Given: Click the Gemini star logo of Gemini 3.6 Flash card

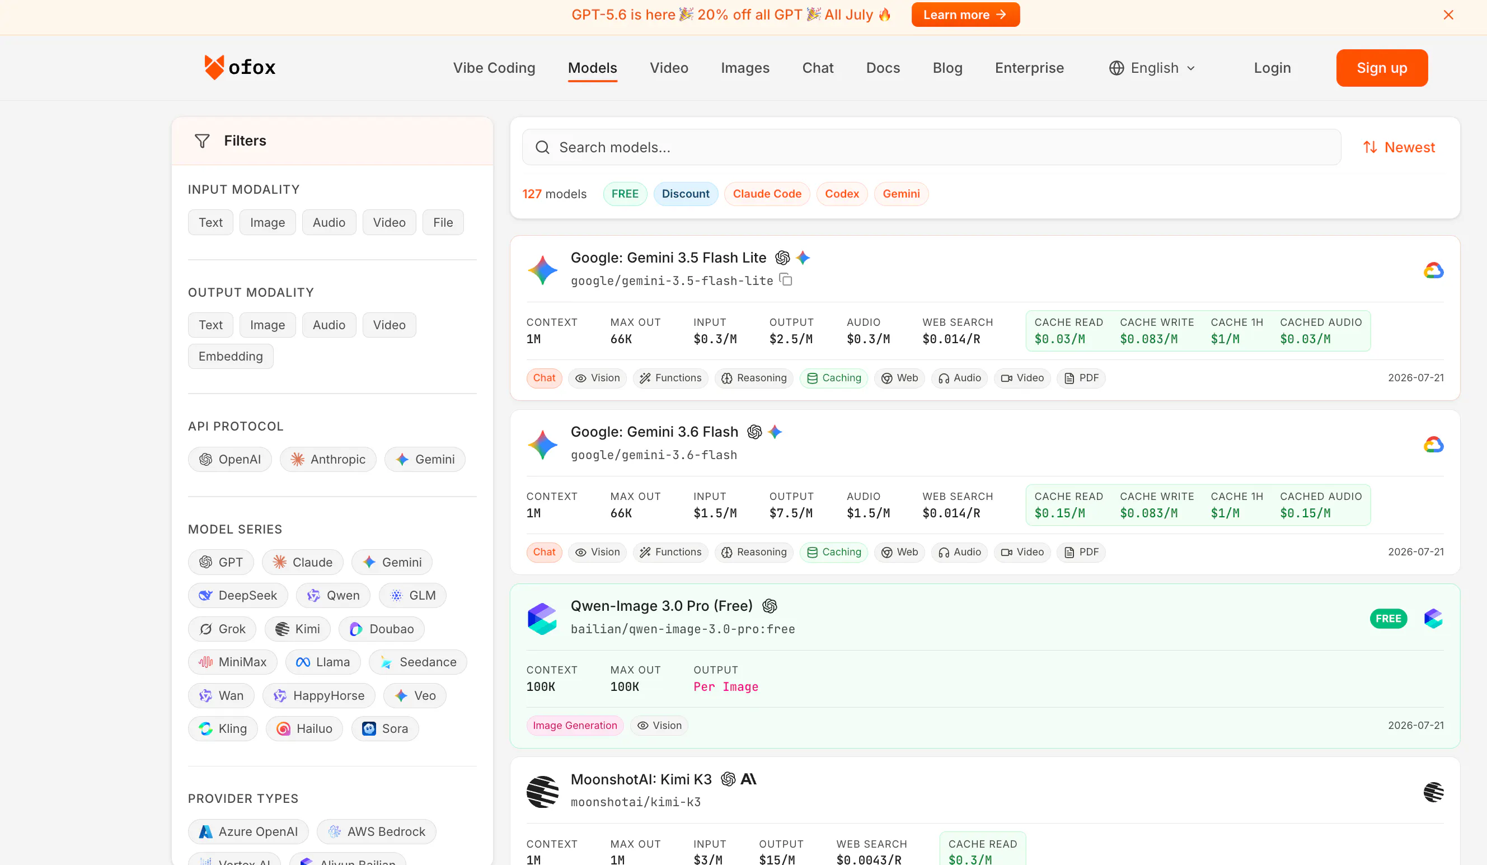Looking at the screenshot, I should click(542, 444).
